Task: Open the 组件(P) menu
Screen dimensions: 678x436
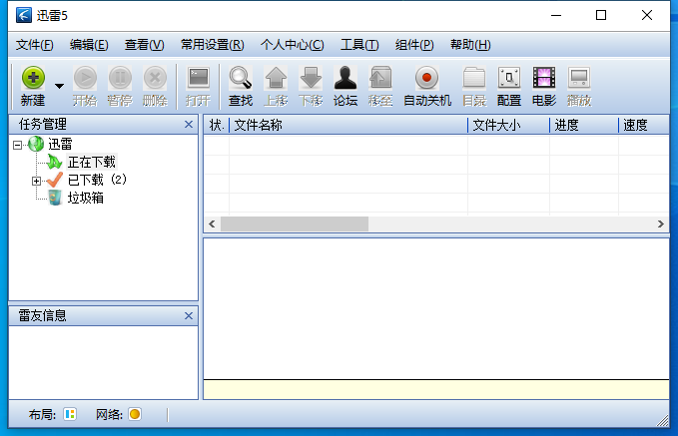Action: (414, 45)
